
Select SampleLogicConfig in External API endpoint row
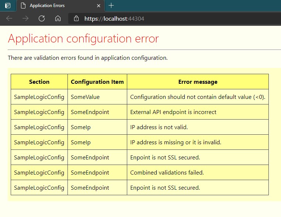pyautogui.click(x=39, y=112)
